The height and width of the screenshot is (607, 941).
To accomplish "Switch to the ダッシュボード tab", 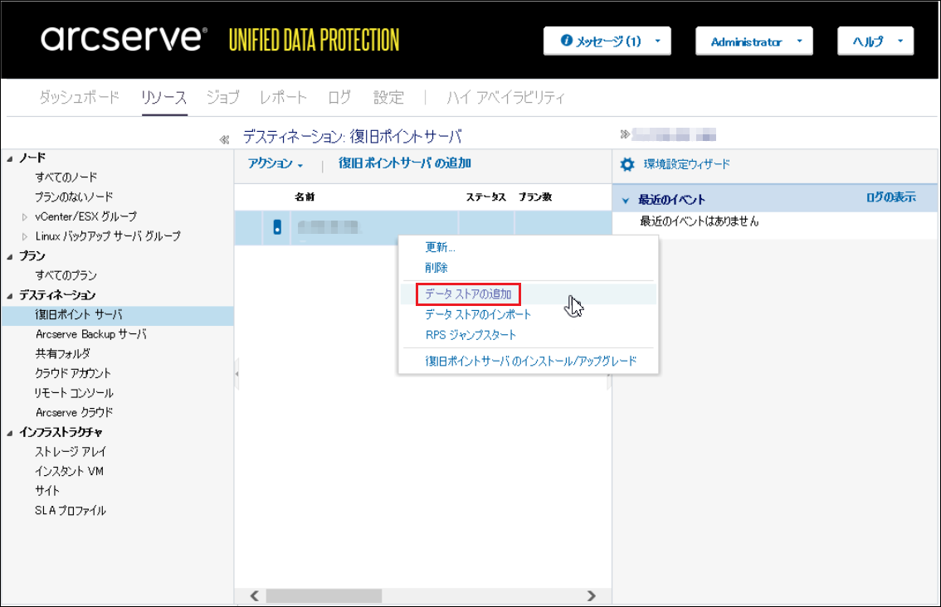I will tap(80, 98).
